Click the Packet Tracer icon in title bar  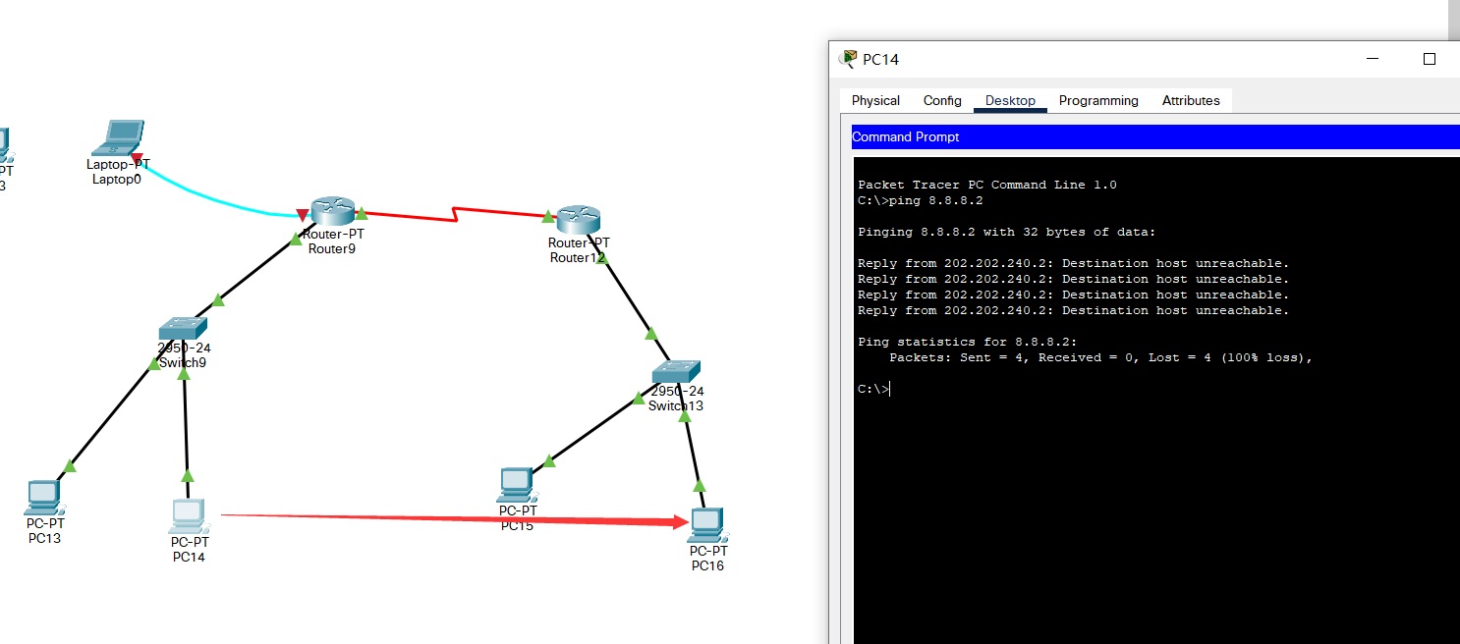click(847, 58)
